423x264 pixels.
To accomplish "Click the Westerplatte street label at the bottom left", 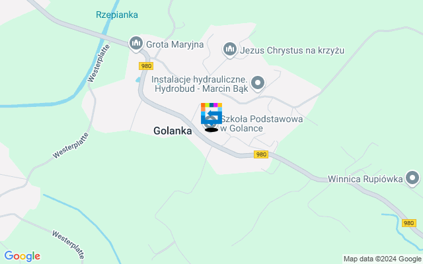I will click(x=69, y=244).
